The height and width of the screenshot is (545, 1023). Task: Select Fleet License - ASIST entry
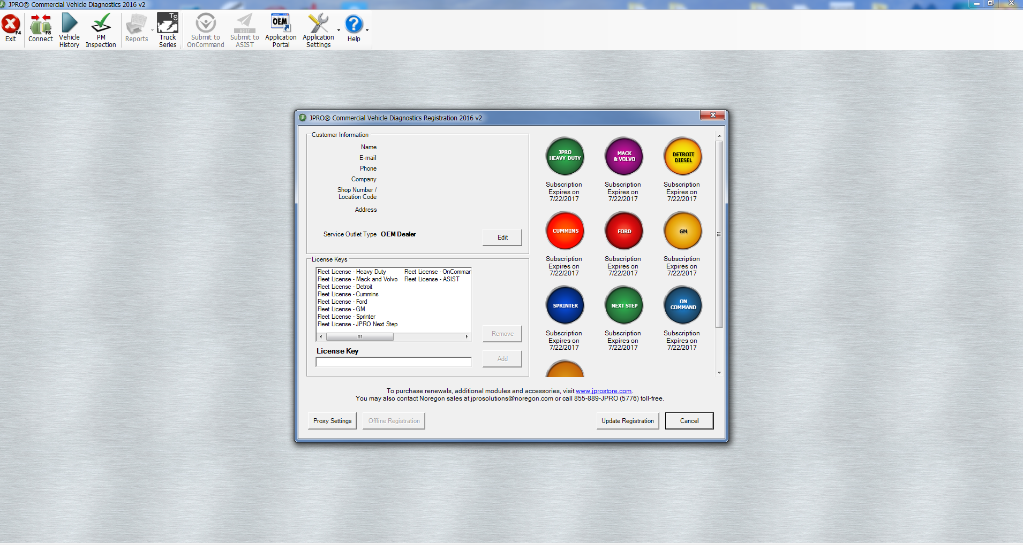pos(432,279)
